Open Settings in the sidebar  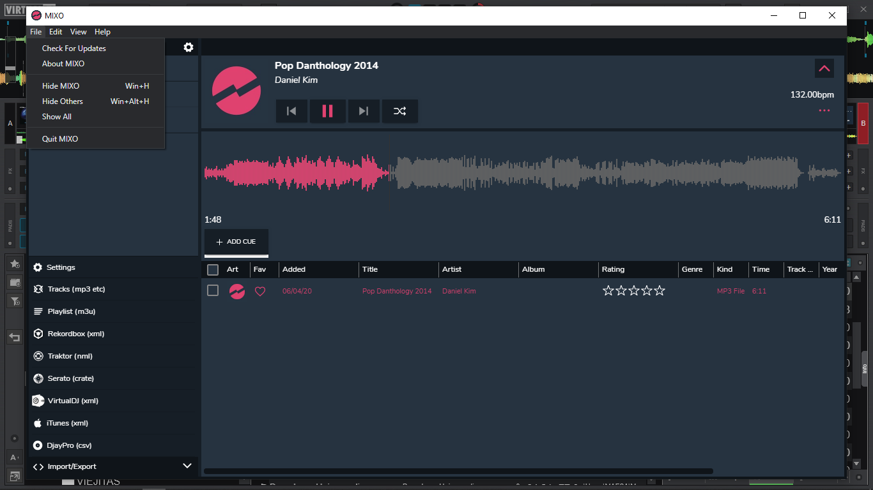point(113,267)
